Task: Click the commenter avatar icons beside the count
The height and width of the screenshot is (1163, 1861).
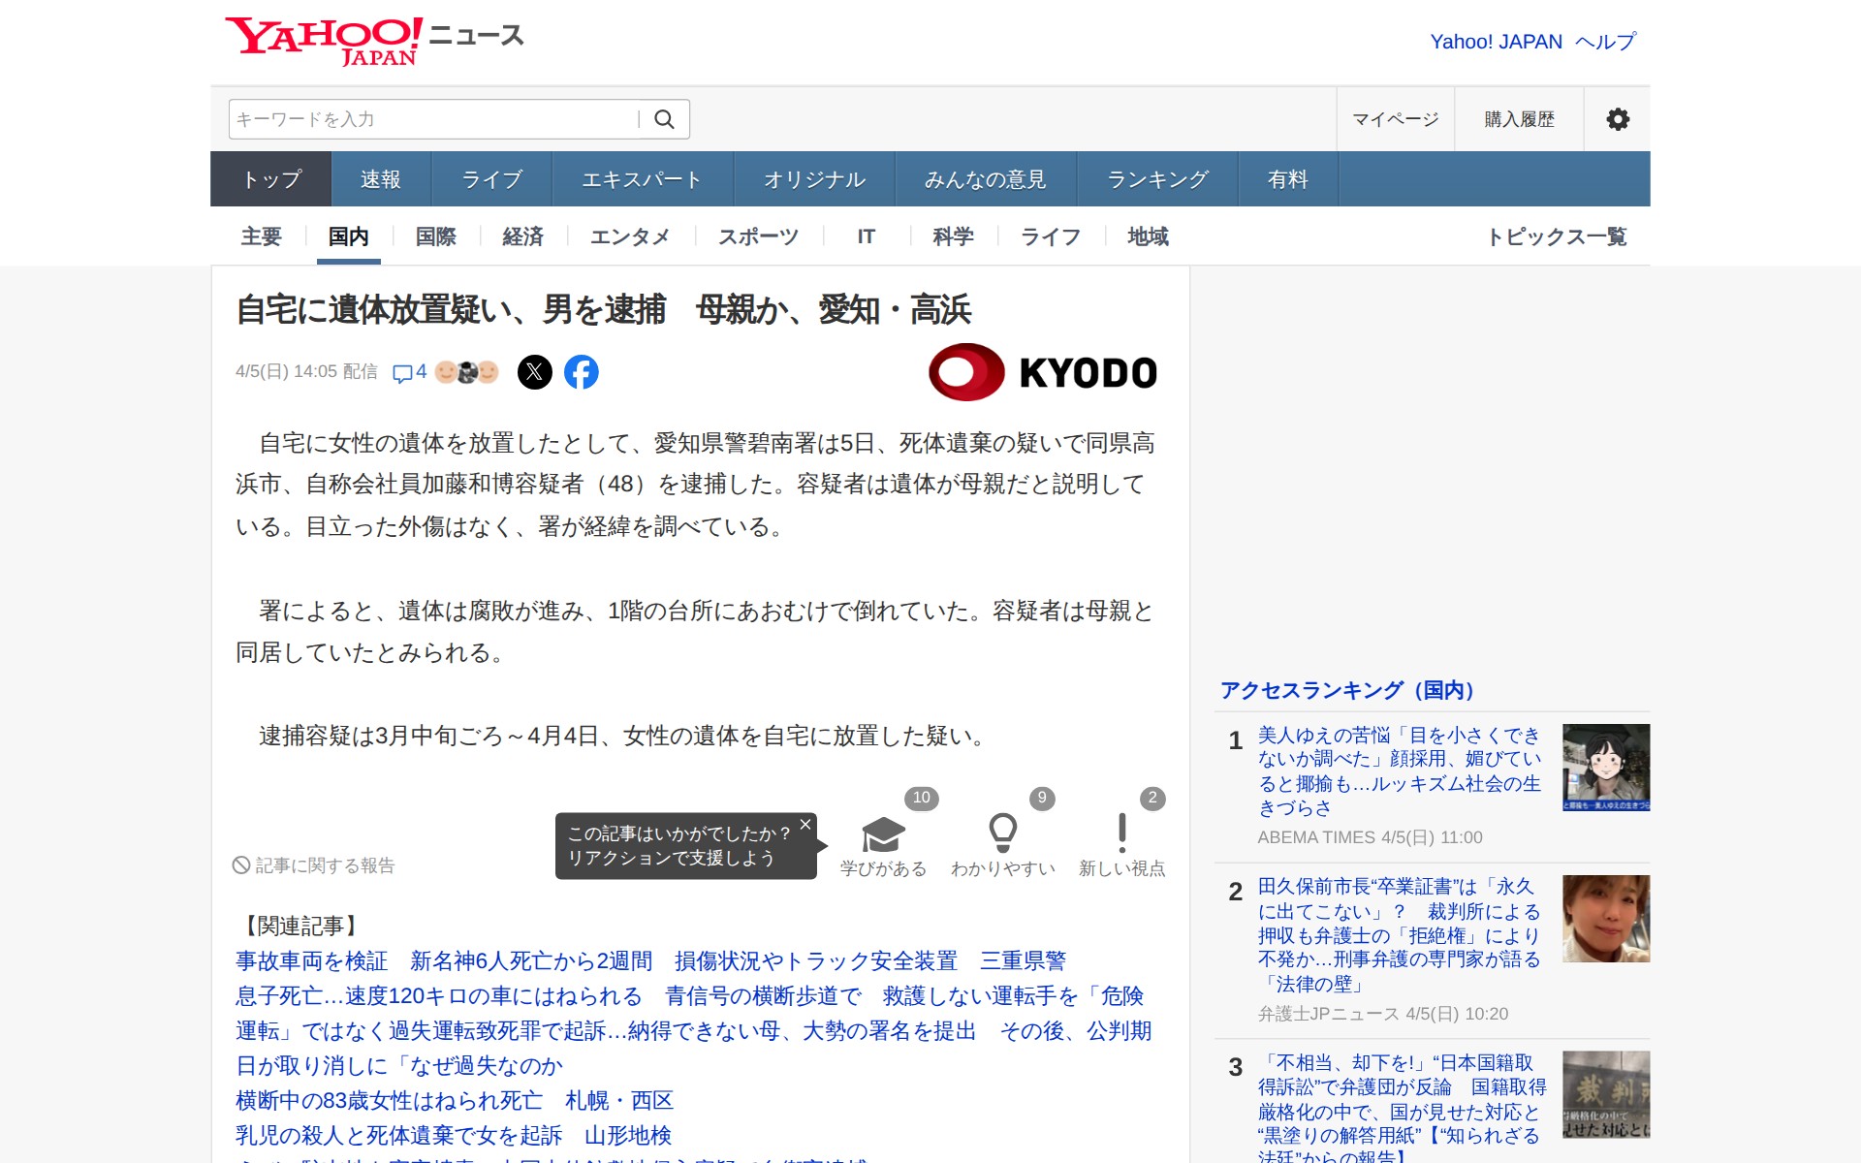Action: (x=466, y=371)
